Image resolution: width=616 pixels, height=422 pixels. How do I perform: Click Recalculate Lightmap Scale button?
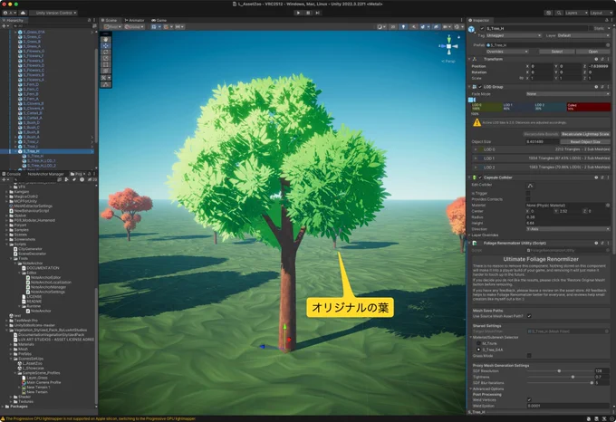click(x=585, y=134)
